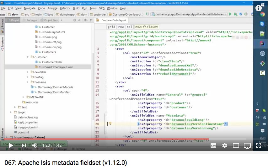The image size is (268, 168).
Task: Expand the test folder
Action: click(x=15, y=107)
